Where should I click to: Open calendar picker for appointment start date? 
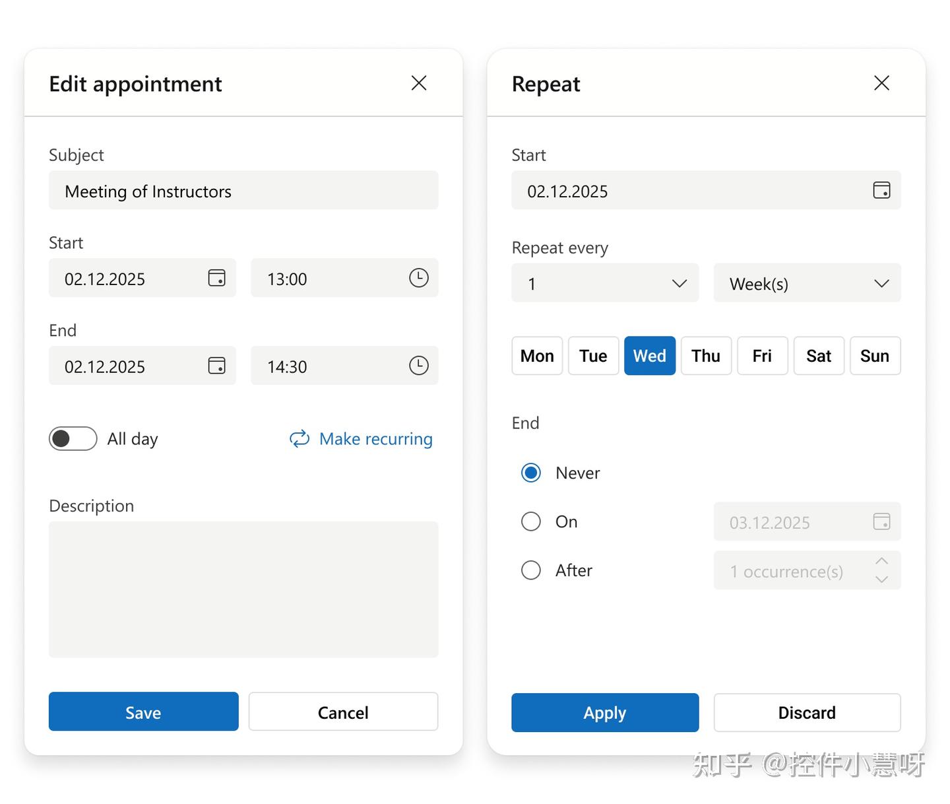pyautogui.click(x=216, y=278)
